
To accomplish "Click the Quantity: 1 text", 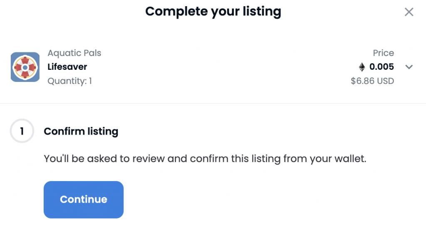I will pyautogui.click(x=69, y=81).
